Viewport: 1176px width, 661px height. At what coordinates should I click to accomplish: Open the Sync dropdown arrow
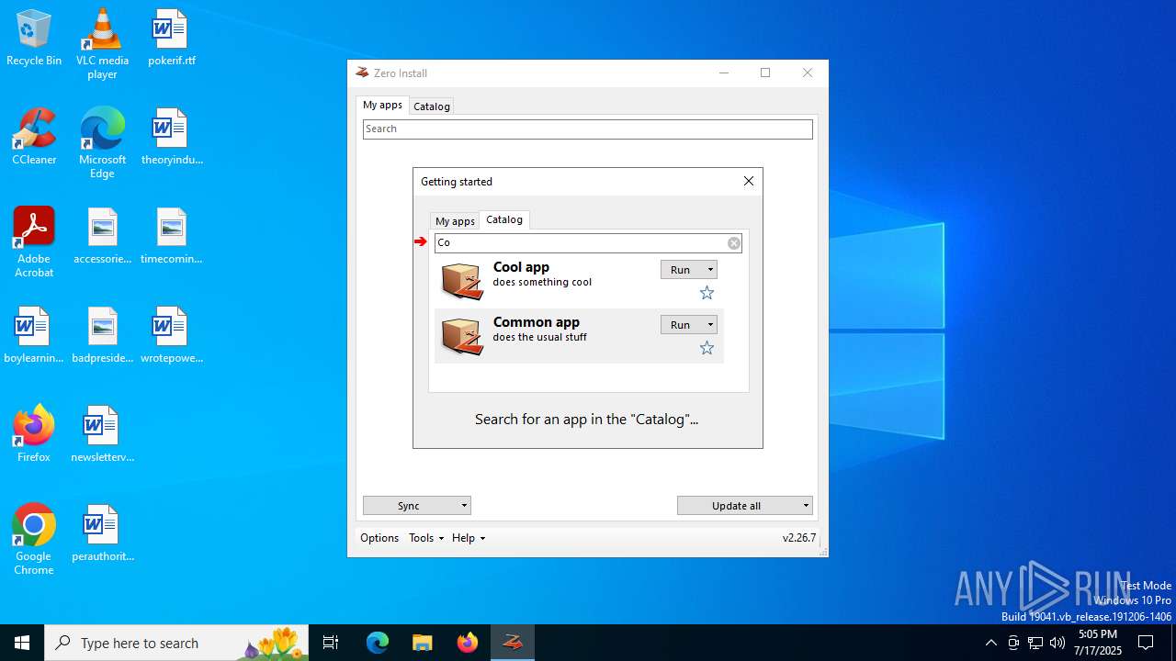(x=464, y=506)
